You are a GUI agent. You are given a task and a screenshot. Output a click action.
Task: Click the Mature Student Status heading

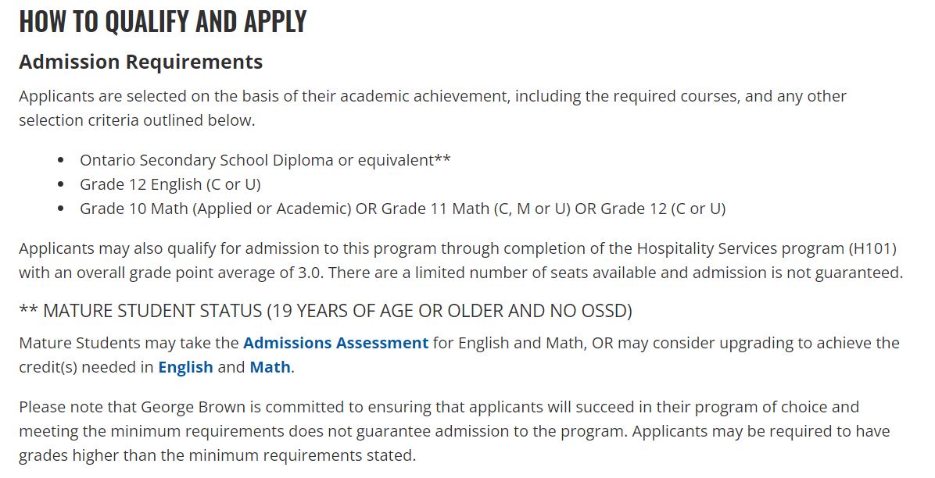point(325,311)
